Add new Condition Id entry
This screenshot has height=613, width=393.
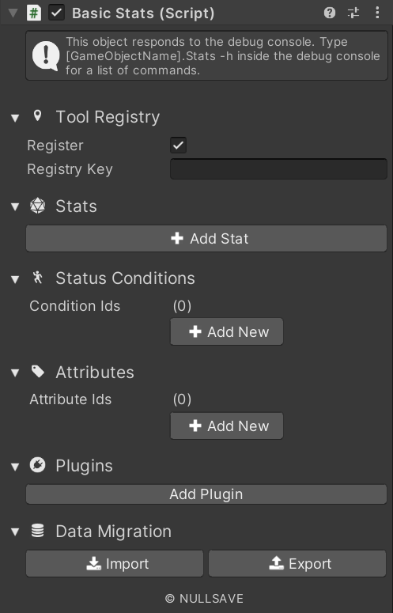point(227,331)
